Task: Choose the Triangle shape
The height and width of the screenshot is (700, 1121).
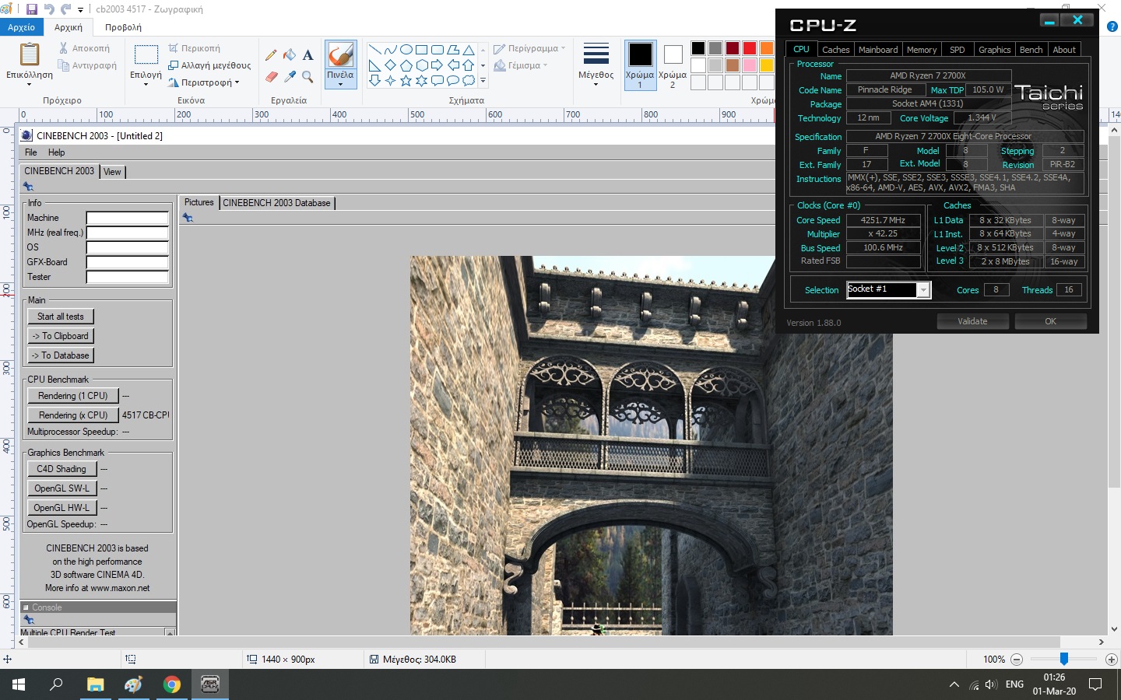Action: tap(468, 50)
